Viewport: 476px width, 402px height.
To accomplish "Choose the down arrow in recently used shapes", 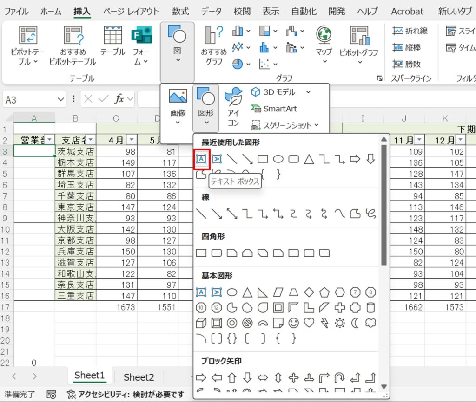I will [x=370, y=159].
